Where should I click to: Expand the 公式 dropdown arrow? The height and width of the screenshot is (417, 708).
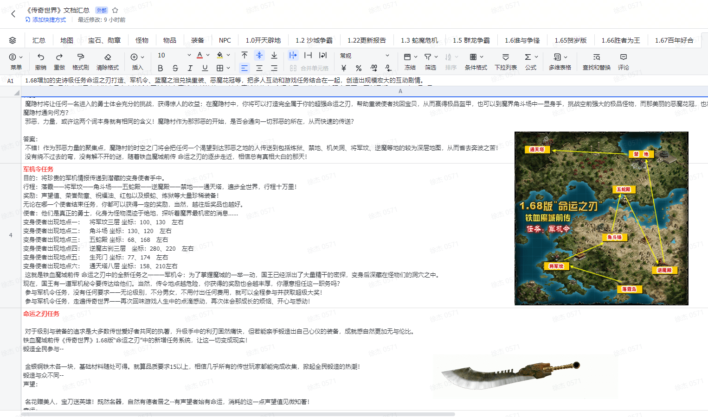point(536,57)
